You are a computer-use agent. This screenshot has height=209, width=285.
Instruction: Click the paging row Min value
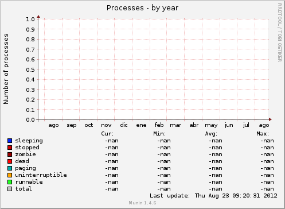click(x=164, y=168)
